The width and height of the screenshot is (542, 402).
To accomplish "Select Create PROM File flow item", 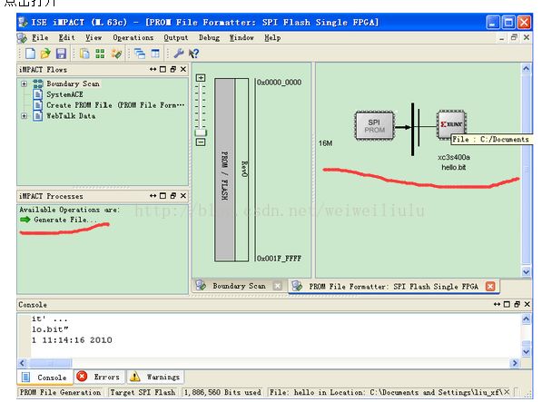I will point(115,105).
